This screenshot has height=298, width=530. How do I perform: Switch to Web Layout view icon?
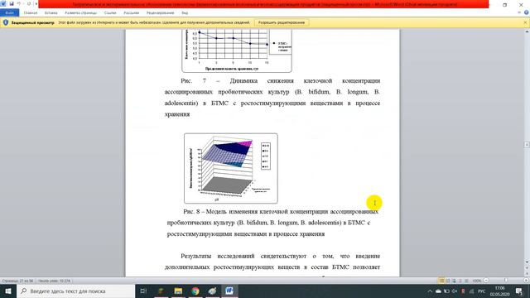pos(454,281)
